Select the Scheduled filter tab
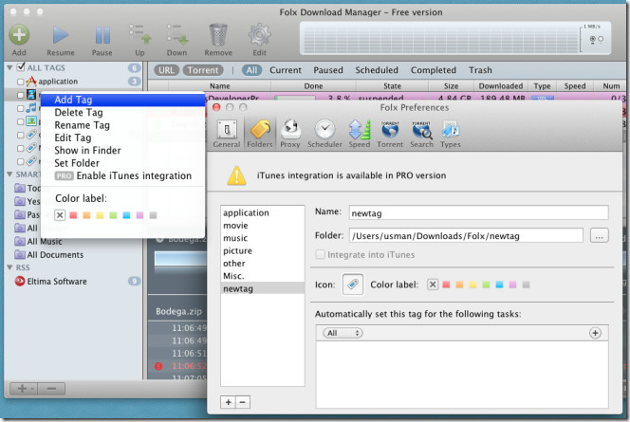630x422 pixels. 377,70
